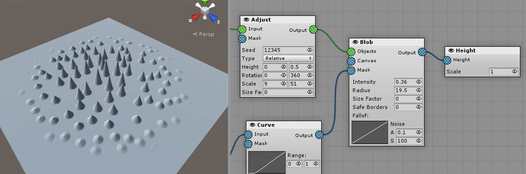
Task: Toggle the Curve node eye icon
Action: coord(252,125)
